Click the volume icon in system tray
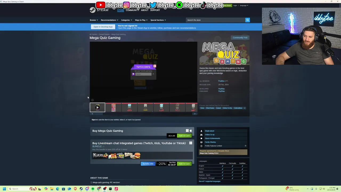This screenshot has width=341, height=192. (324, 189)
